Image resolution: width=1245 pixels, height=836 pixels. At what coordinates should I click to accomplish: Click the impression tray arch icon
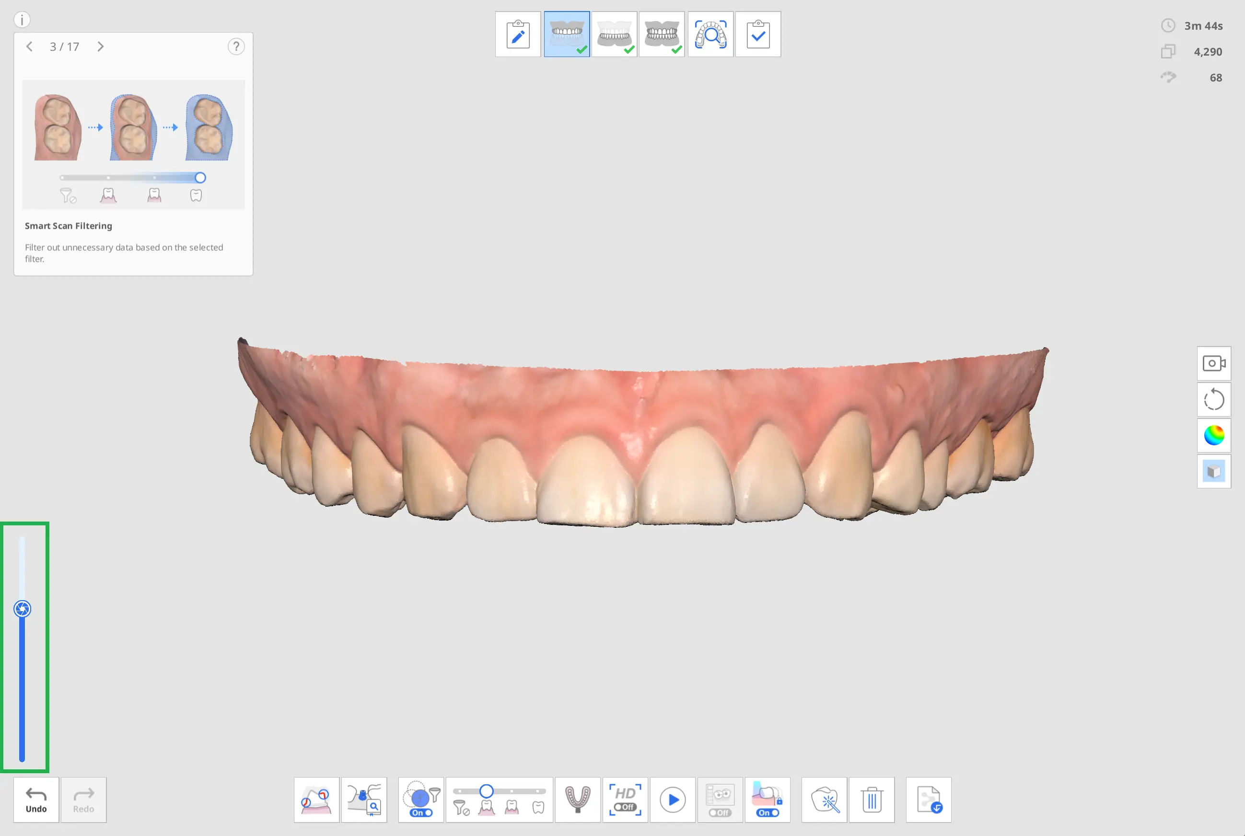pos(578,800)
